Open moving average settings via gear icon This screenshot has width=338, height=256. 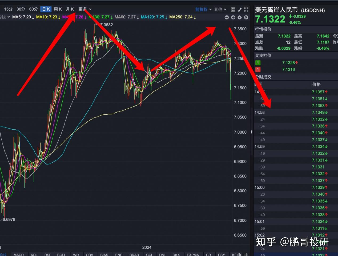(x=239, y=17)
